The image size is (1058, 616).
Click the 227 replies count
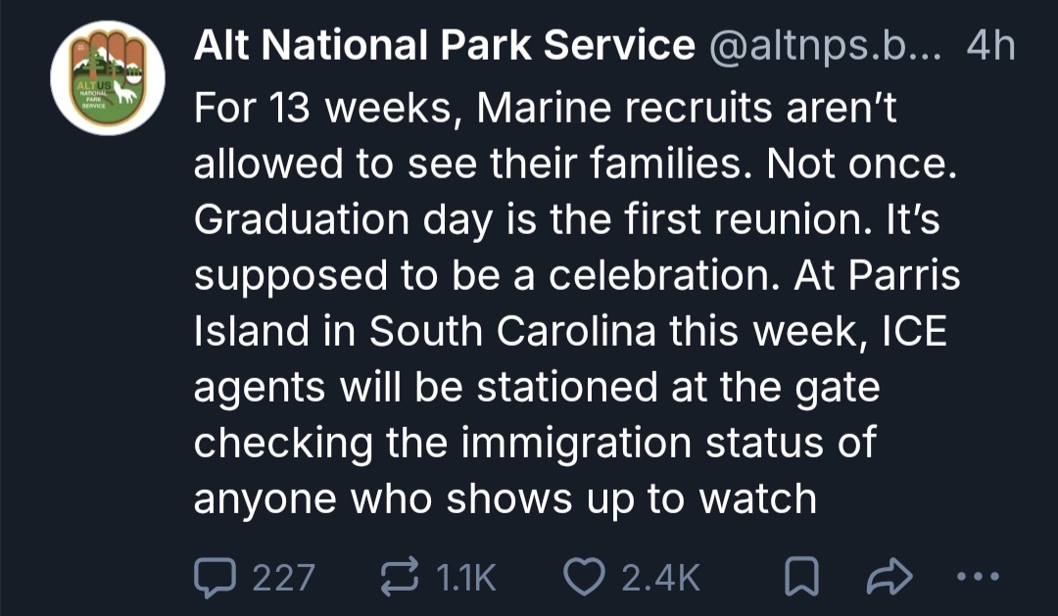(x=284, y=577)
